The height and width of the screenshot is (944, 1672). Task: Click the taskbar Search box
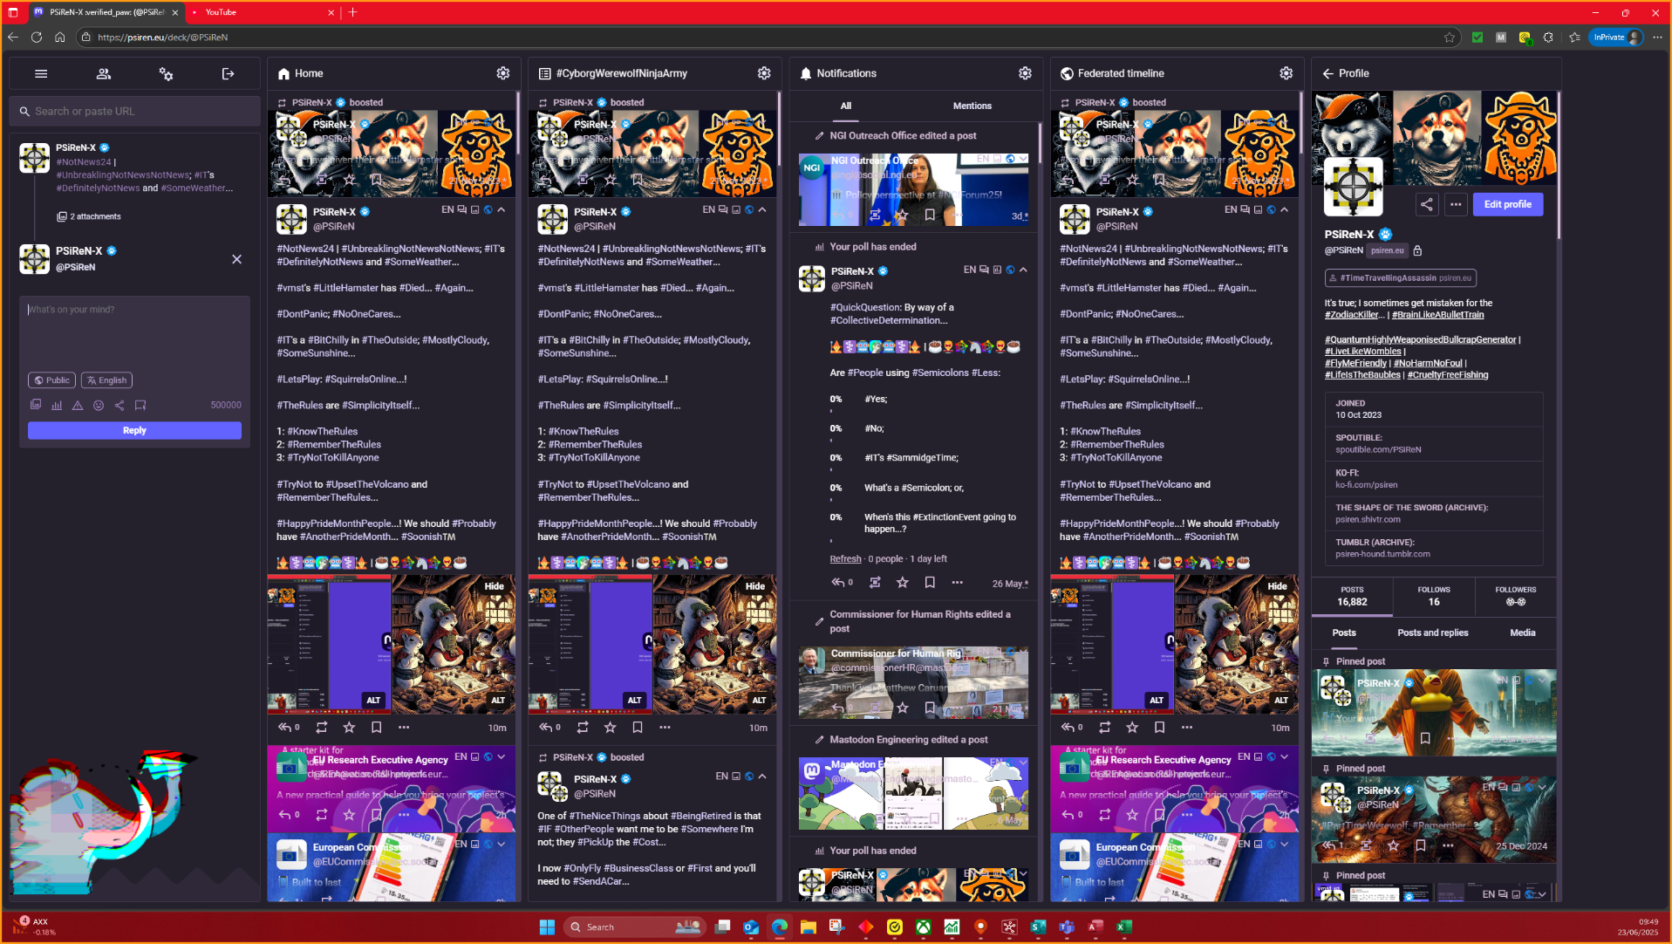click(x=634, y=927)
